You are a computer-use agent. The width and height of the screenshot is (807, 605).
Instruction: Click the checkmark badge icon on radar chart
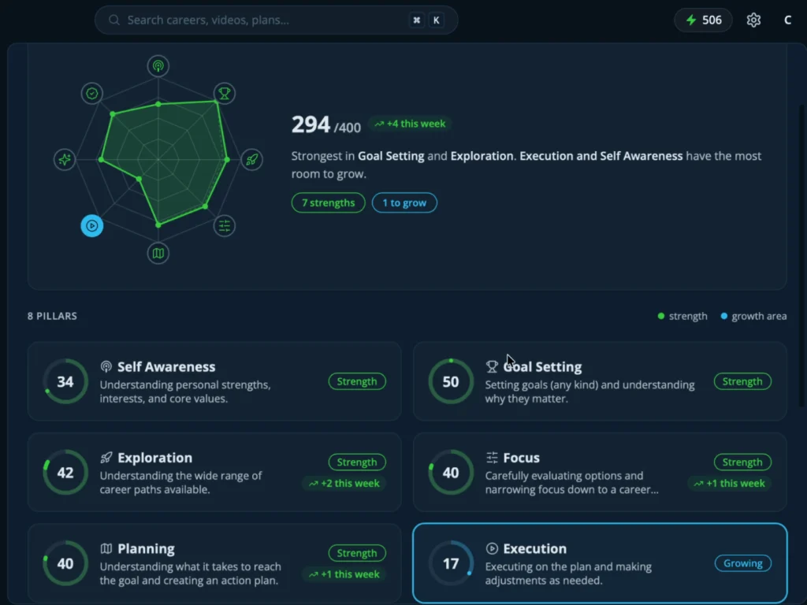pyautogui.click(x=92, y=94)
